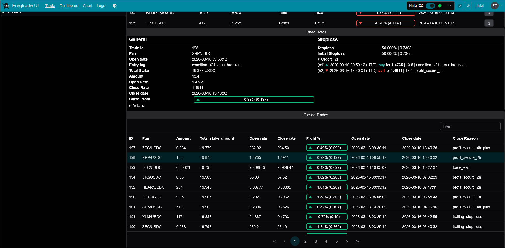This screenshot has height=248, width=505.
Task: Toggle the light/dark theme icon
Action: point(115,6)
